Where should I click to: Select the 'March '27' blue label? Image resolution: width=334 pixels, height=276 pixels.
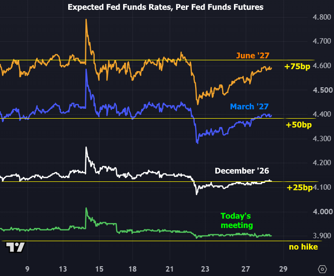coord(249,106)
